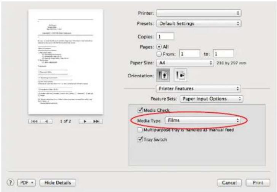Open the Presets Default Settings dropdown

pos(199,24)
